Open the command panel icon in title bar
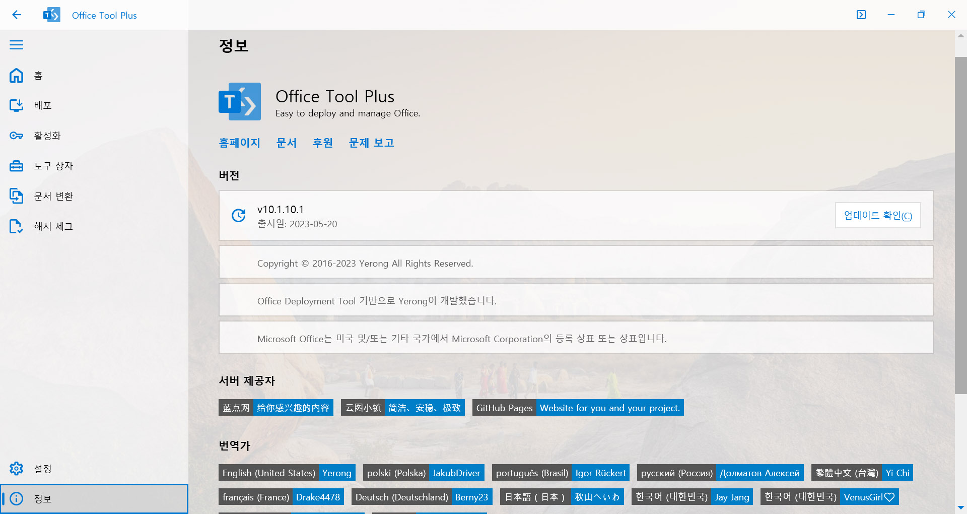Screen dimensions: 967x514 click(x=861, y=15)
